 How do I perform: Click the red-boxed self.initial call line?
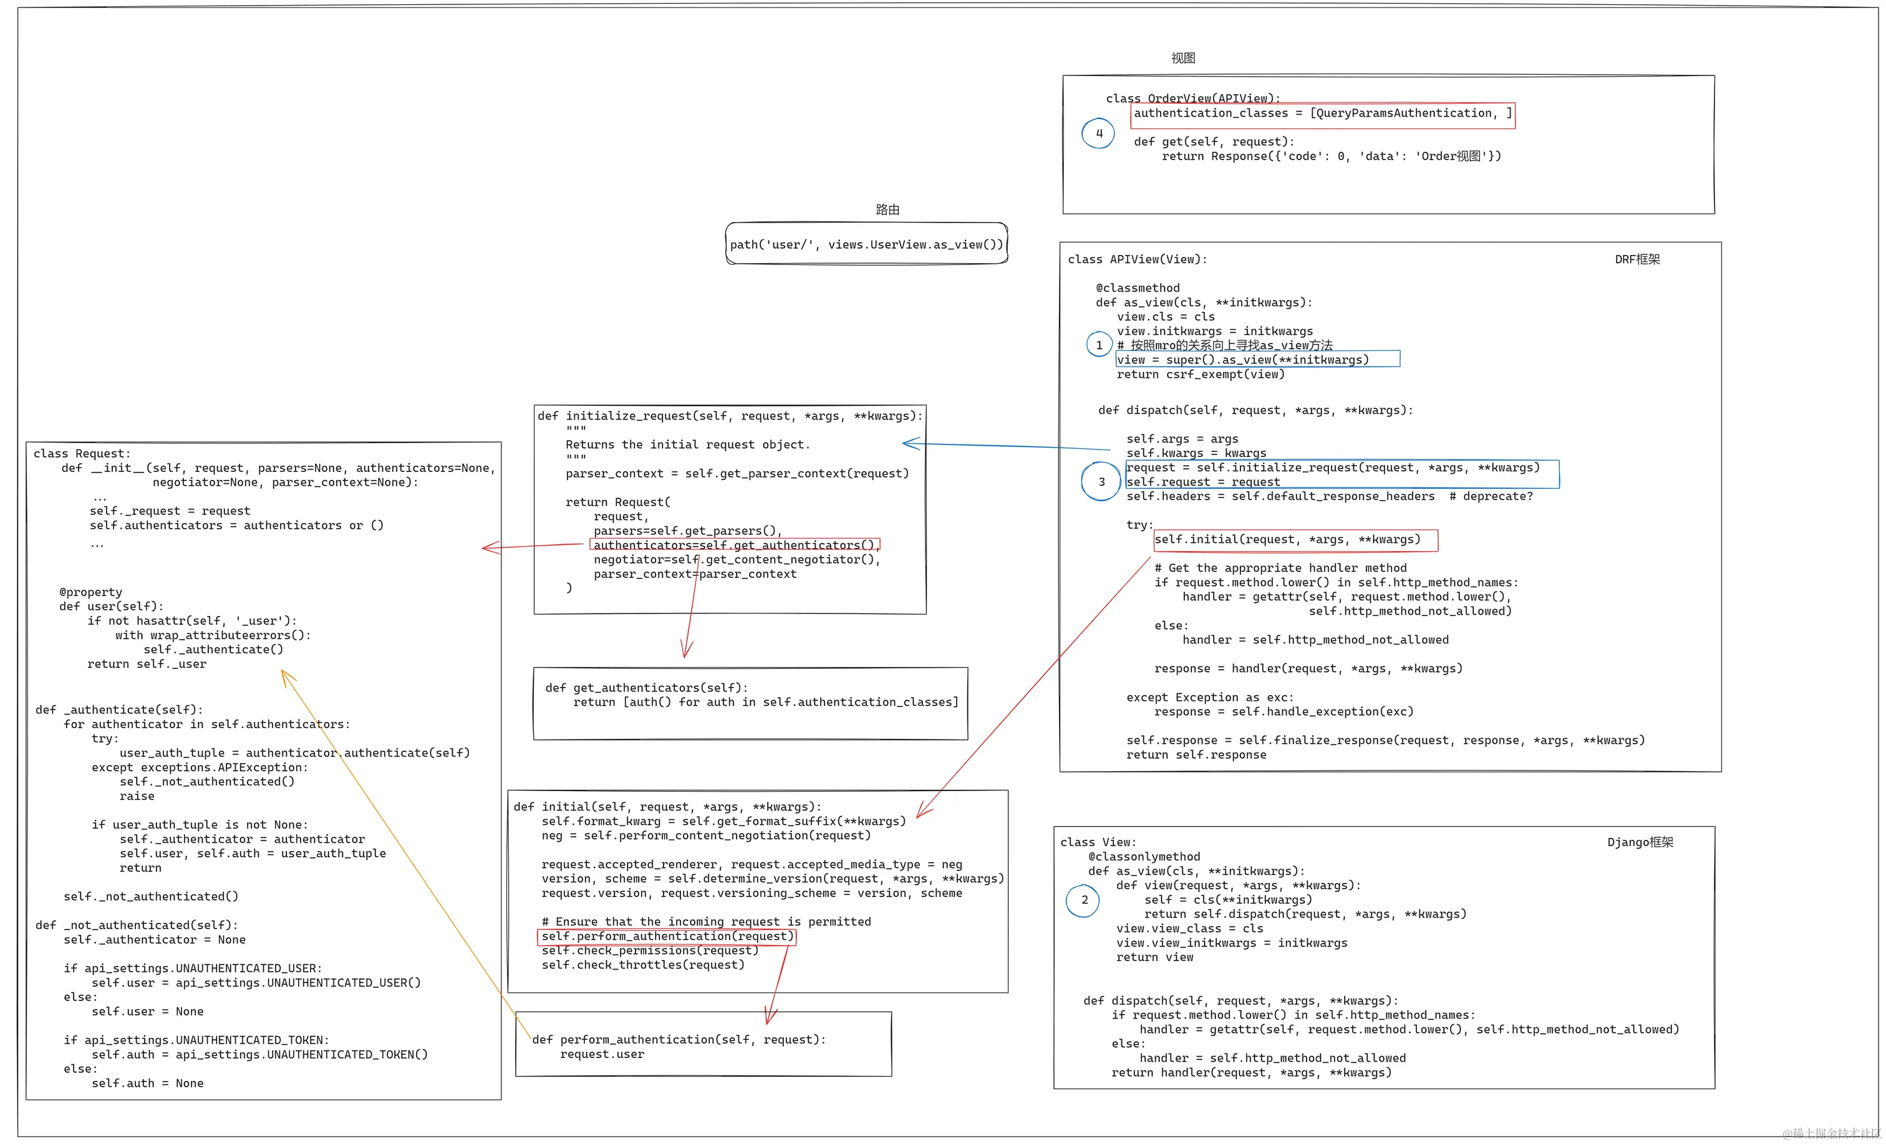click(x=1295, y=541)
